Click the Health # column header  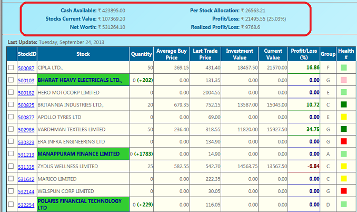[346, 54]
